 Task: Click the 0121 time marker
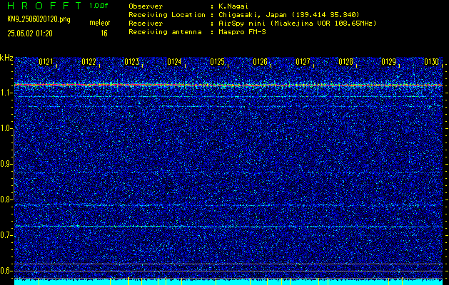(46, 62)
